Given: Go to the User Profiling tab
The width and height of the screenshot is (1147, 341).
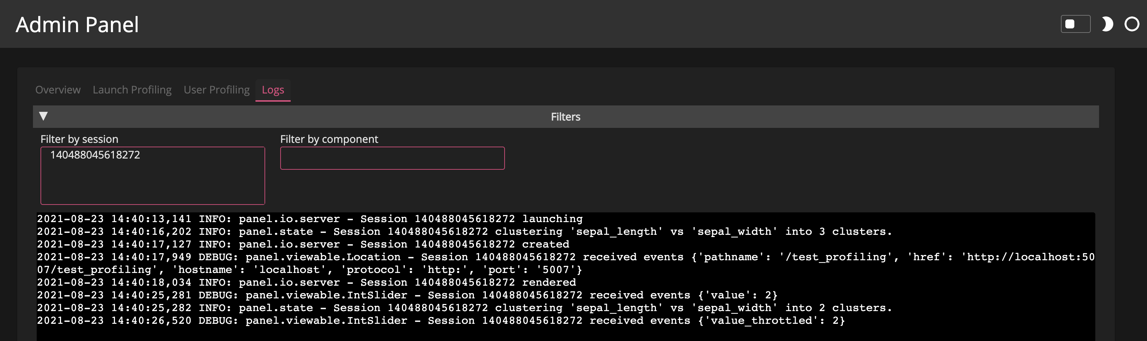Looking at the screenshot, I should (217, 90).
